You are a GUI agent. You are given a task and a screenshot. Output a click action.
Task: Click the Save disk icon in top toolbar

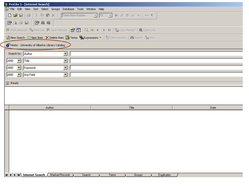[21, 15]
